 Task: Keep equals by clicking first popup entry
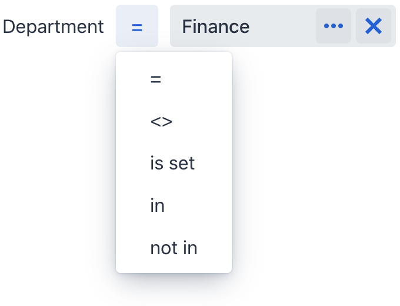(156, 79)
